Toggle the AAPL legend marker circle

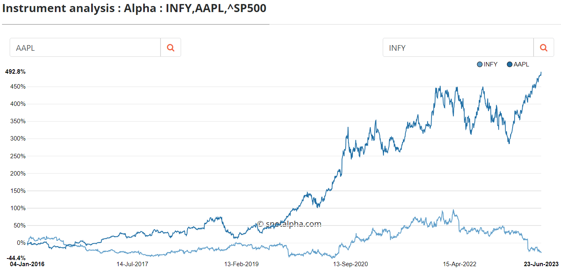tap(509, 64)
